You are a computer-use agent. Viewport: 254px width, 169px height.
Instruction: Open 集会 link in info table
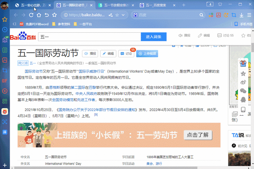(x=150, y=164)
